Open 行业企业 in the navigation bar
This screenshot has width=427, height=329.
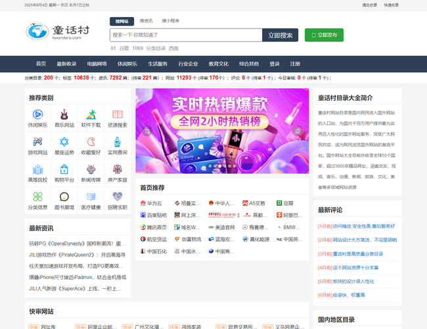click(x=188, y=64)
